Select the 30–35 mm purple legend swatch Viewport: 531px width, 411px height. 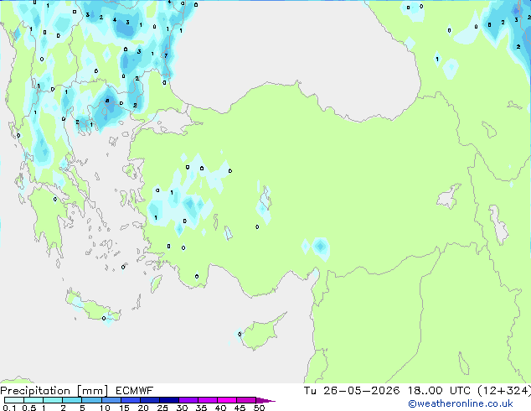188,400
